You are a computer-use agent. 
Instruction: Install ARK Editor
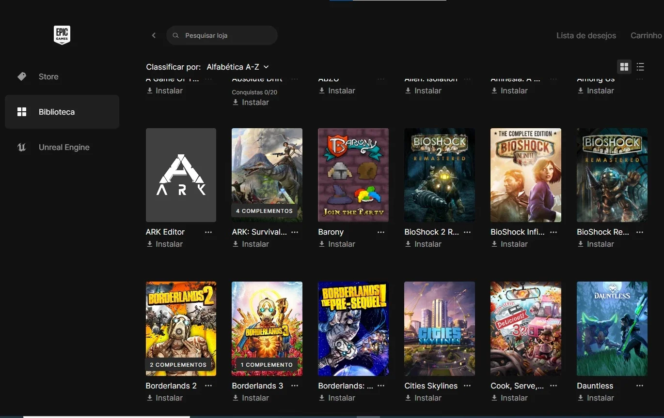click(x=164, y=244)
